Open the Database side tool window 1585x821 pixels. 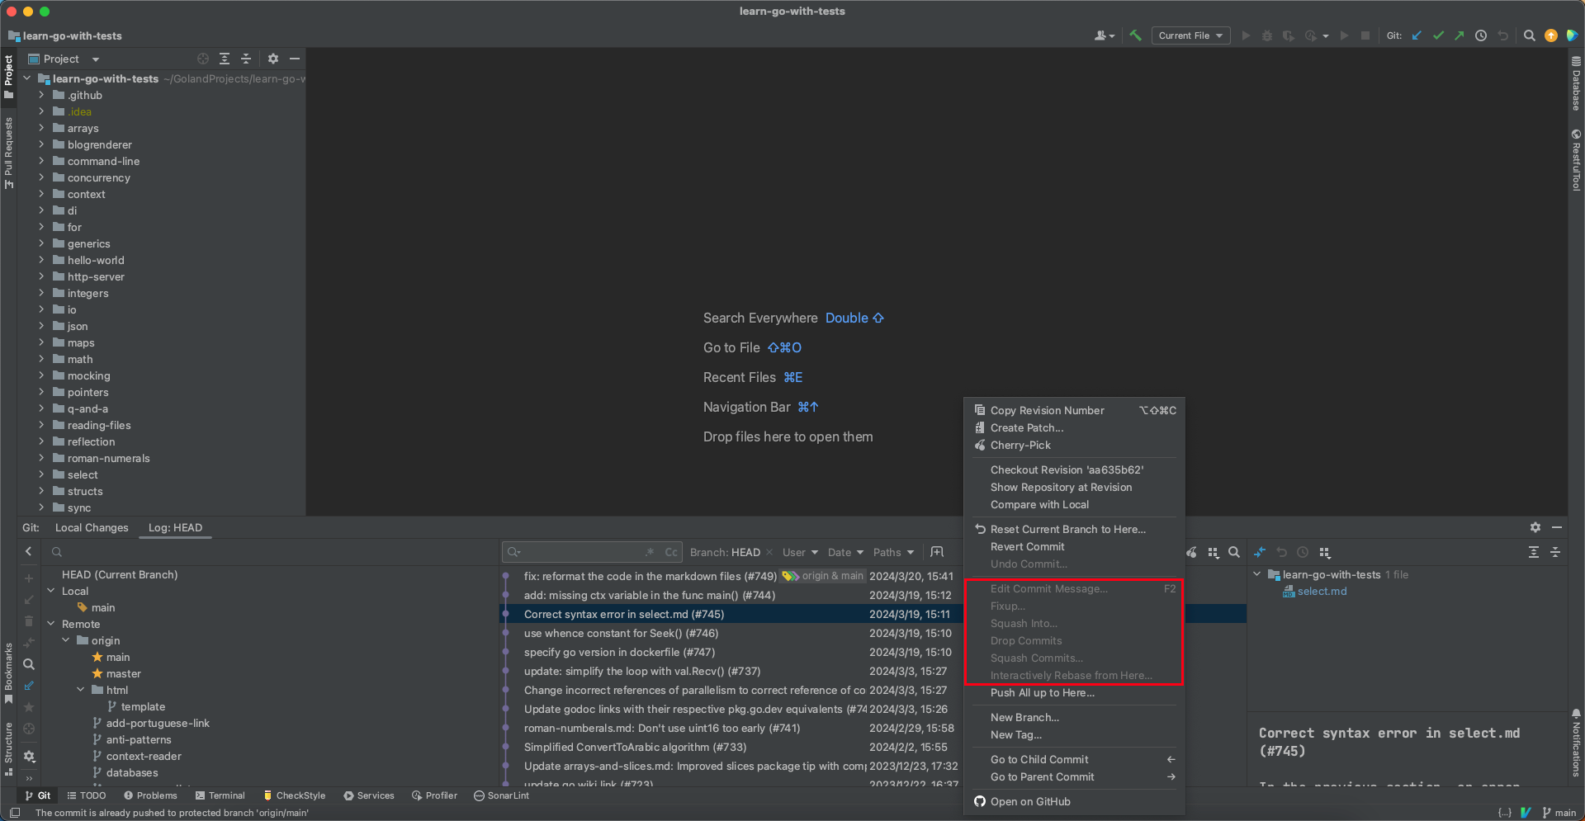click(x=1576, y=83)
